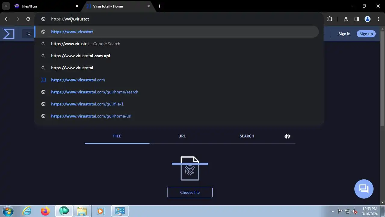Open the Windows Start menu
This screenshot has width=385, height=217.
coord(8,211)
